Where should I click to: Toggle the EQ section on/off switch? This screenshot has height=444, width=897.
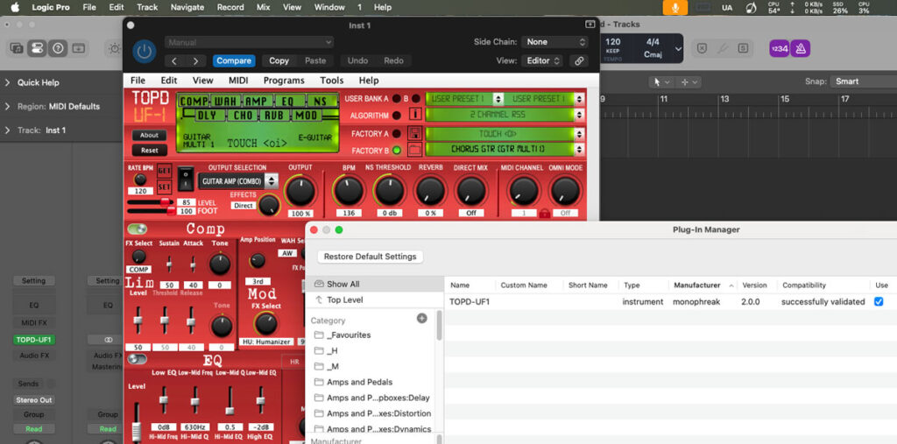pyautogui.click(x=138, y=359)
